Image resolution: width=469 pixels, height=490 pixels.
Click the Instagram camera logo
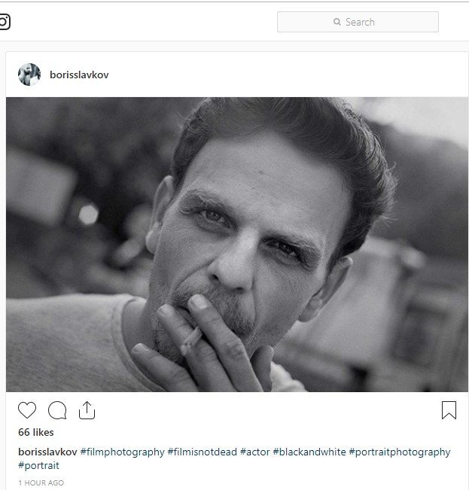pos(4,21)
